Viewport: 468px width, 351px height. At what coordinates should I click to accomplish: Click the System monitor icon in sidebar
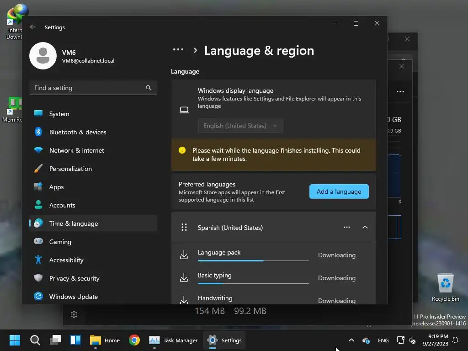click(38, 113)
